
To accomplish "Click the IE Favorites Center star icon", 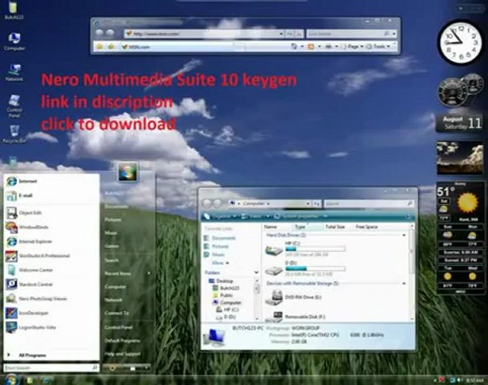I will (x=100, y=47).
